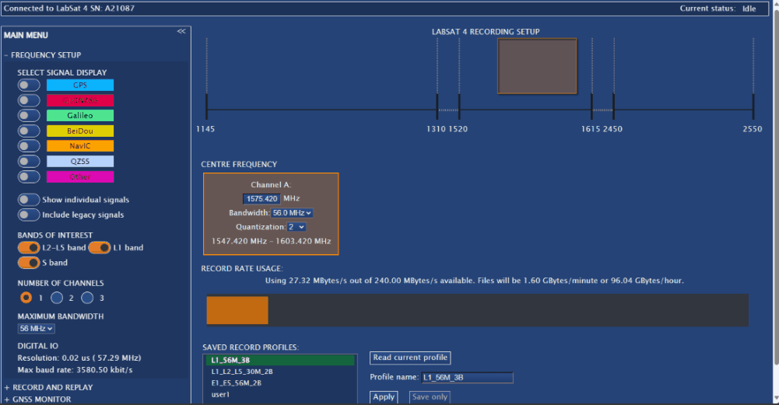779x405 pixels.
Task: Click the Apply button
Action: [384, 397]
